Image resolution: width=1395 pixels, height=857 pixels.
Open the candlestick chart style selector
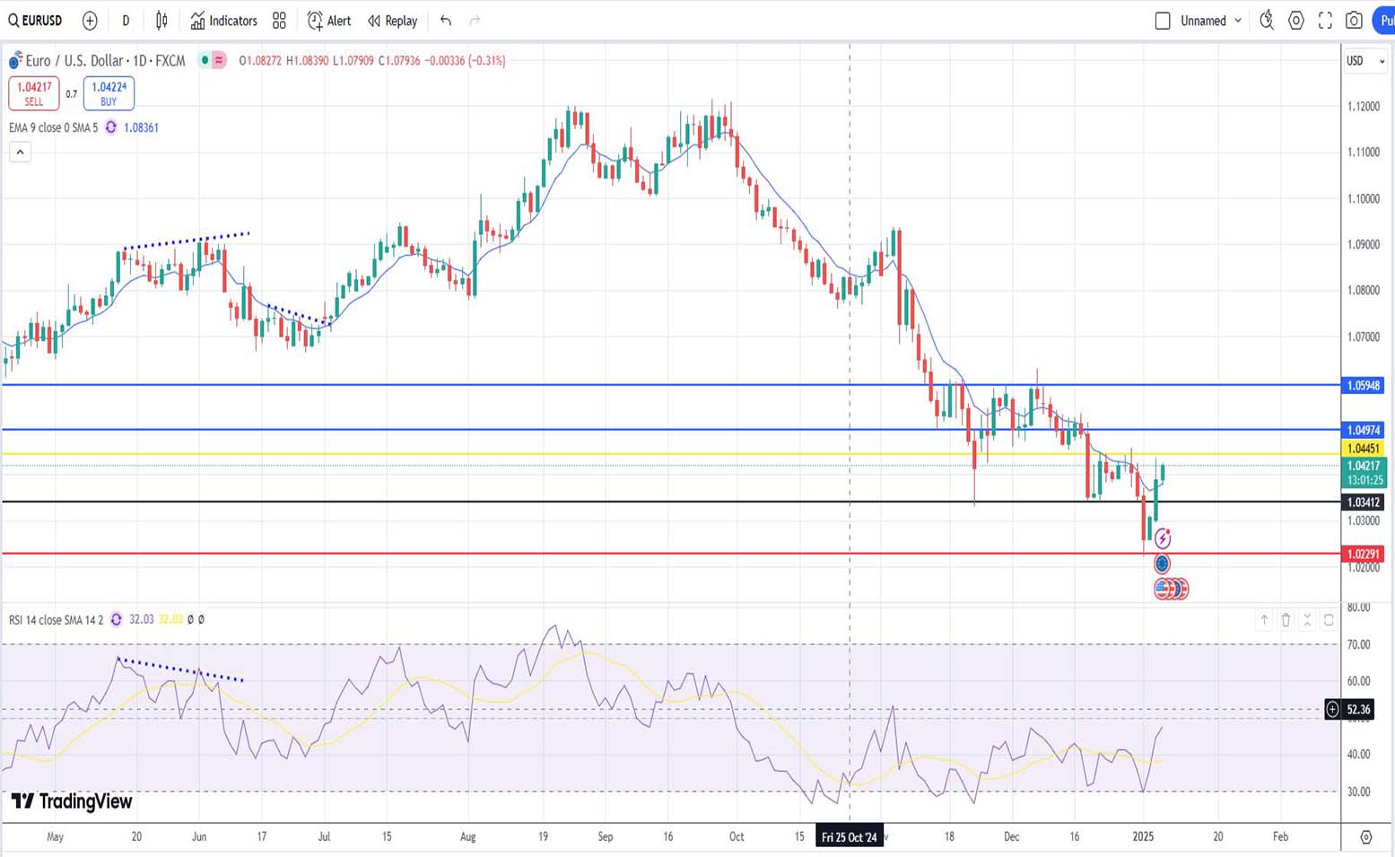point(161,21)
